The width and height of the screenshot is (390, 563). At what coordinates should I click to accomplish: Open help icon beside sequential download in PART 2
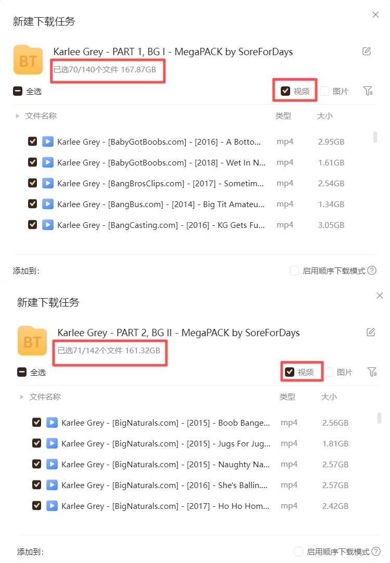pos(376,551)
